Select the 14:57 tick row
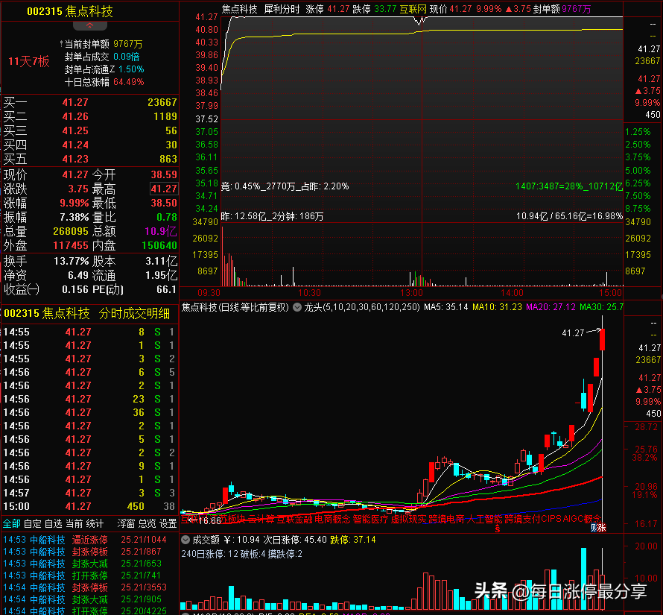The height and width of the screenshot is (615, 663). pyautogui.click(x=89, y=493)
